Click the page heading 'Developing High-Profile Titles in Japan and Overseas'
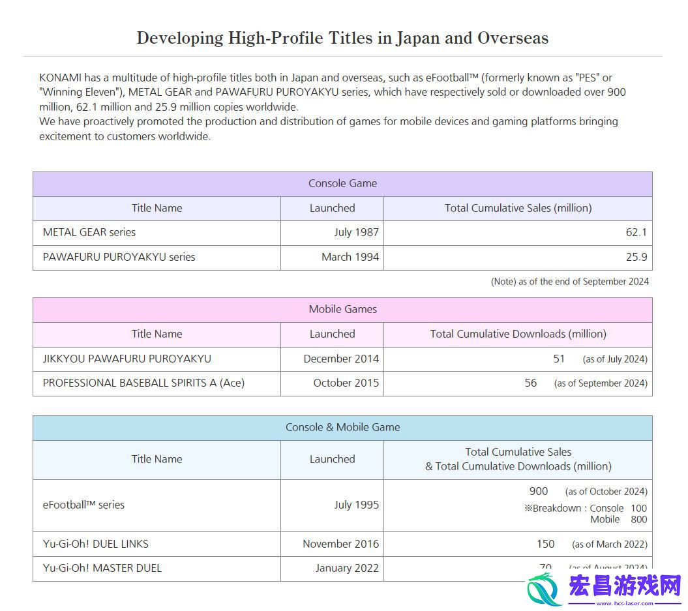The height and width of the screenshot is (611, 688). tap(342, 38)
